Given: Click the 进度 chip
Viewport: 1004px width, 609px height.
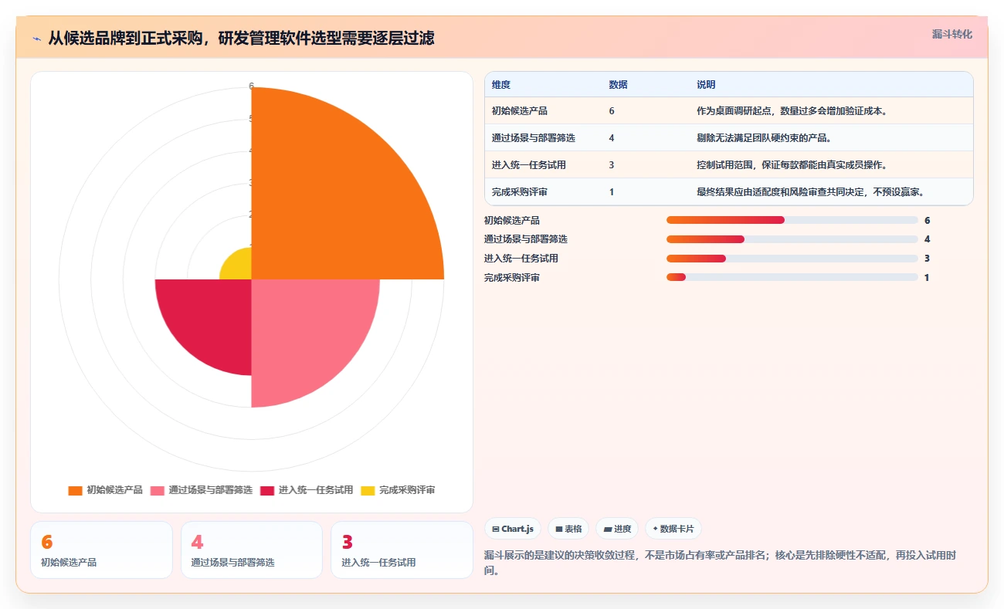Looking at the screenshot, I should tap(617, 529).
